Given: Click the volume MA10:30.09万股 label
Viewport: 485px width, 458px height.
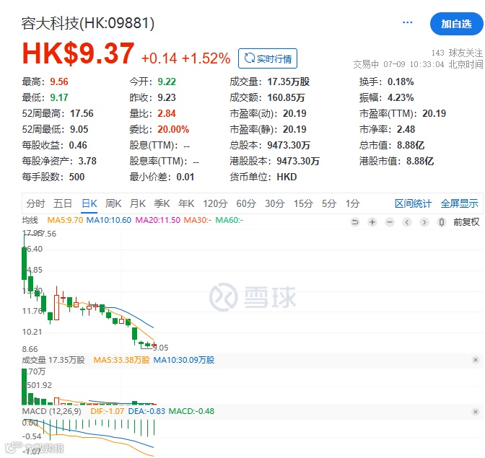Looking at the screenshot, I should click(x=184, y=360).
